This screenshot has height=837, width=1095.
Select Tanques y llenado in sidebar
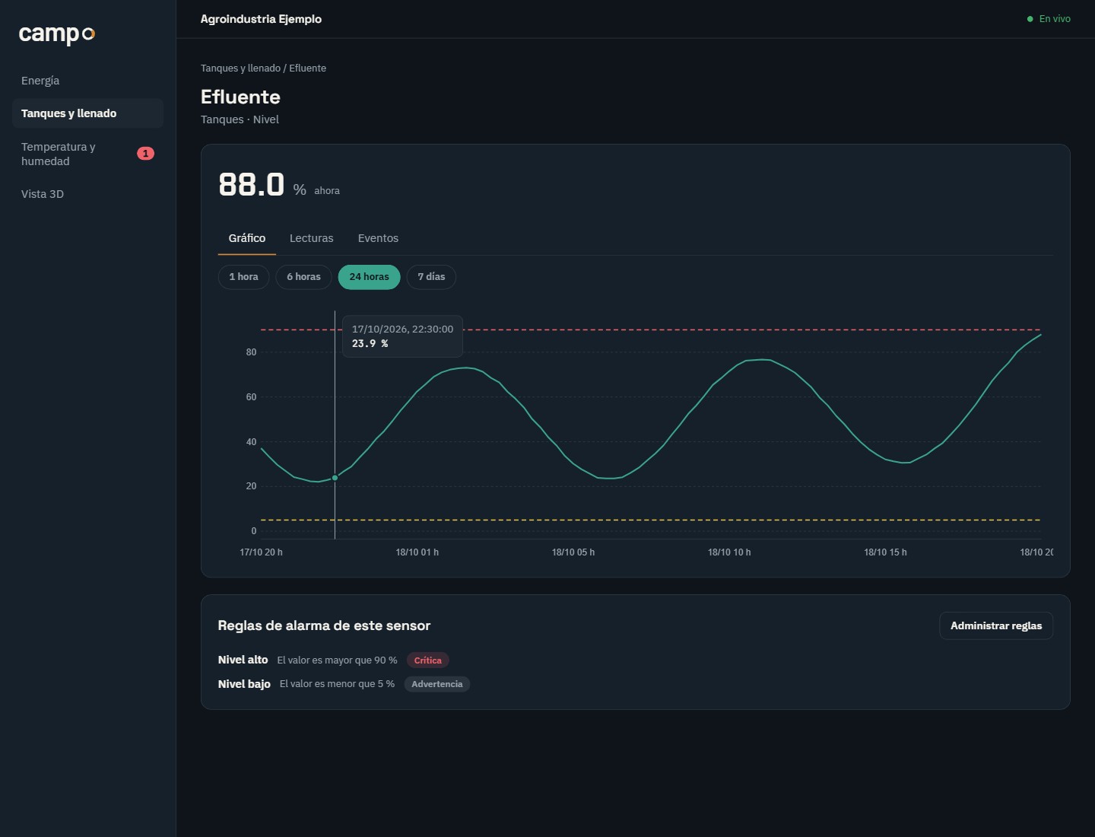[x=87, y=113]
